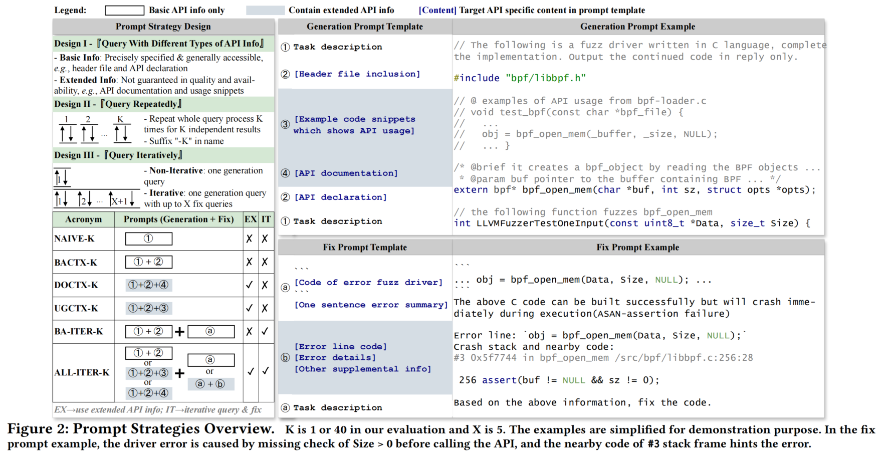This screenshot has height=453, width=889.
Task: Click the gray ①+②+④ prompt in the DOCTX-K row
Action: pos(149,285)
